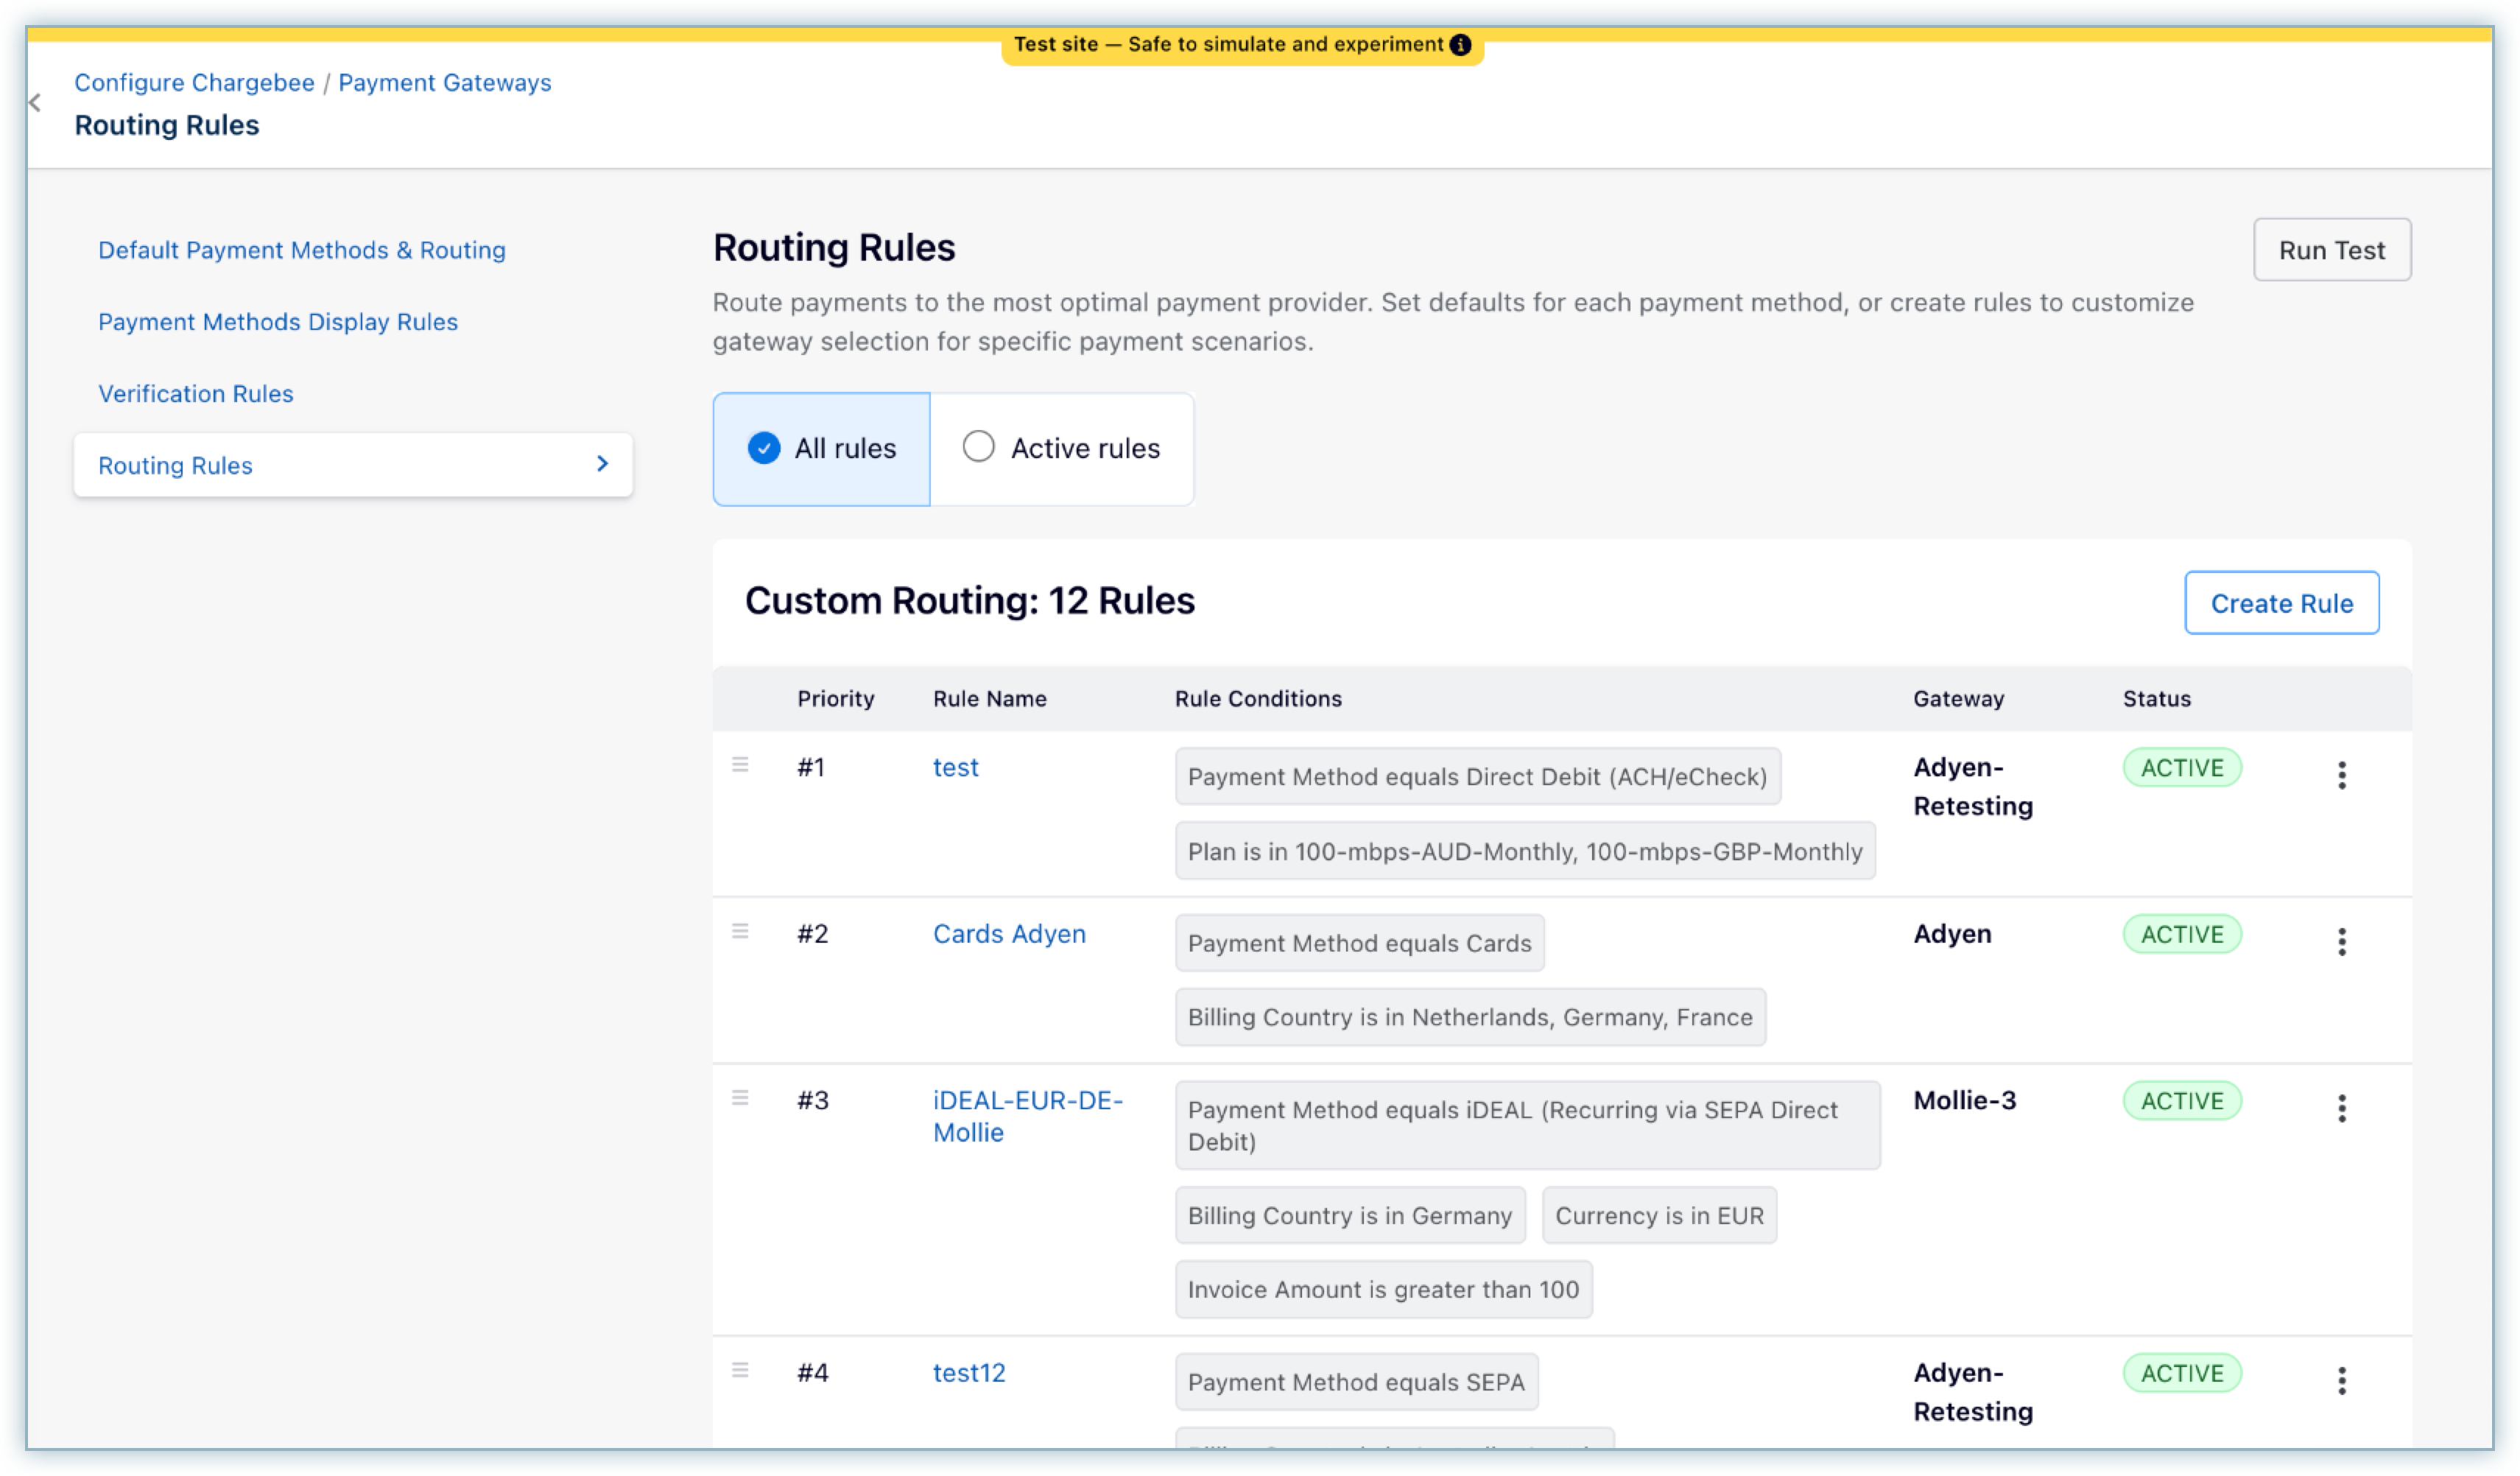Viewport: 2520px width, 1476px height.
Task: Click the 'Test site — Safe to simulate' banner text
Action: [x=1229, y=45]
